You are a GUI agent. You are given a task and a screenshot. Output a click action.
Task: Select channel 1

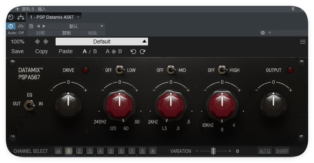69,151
